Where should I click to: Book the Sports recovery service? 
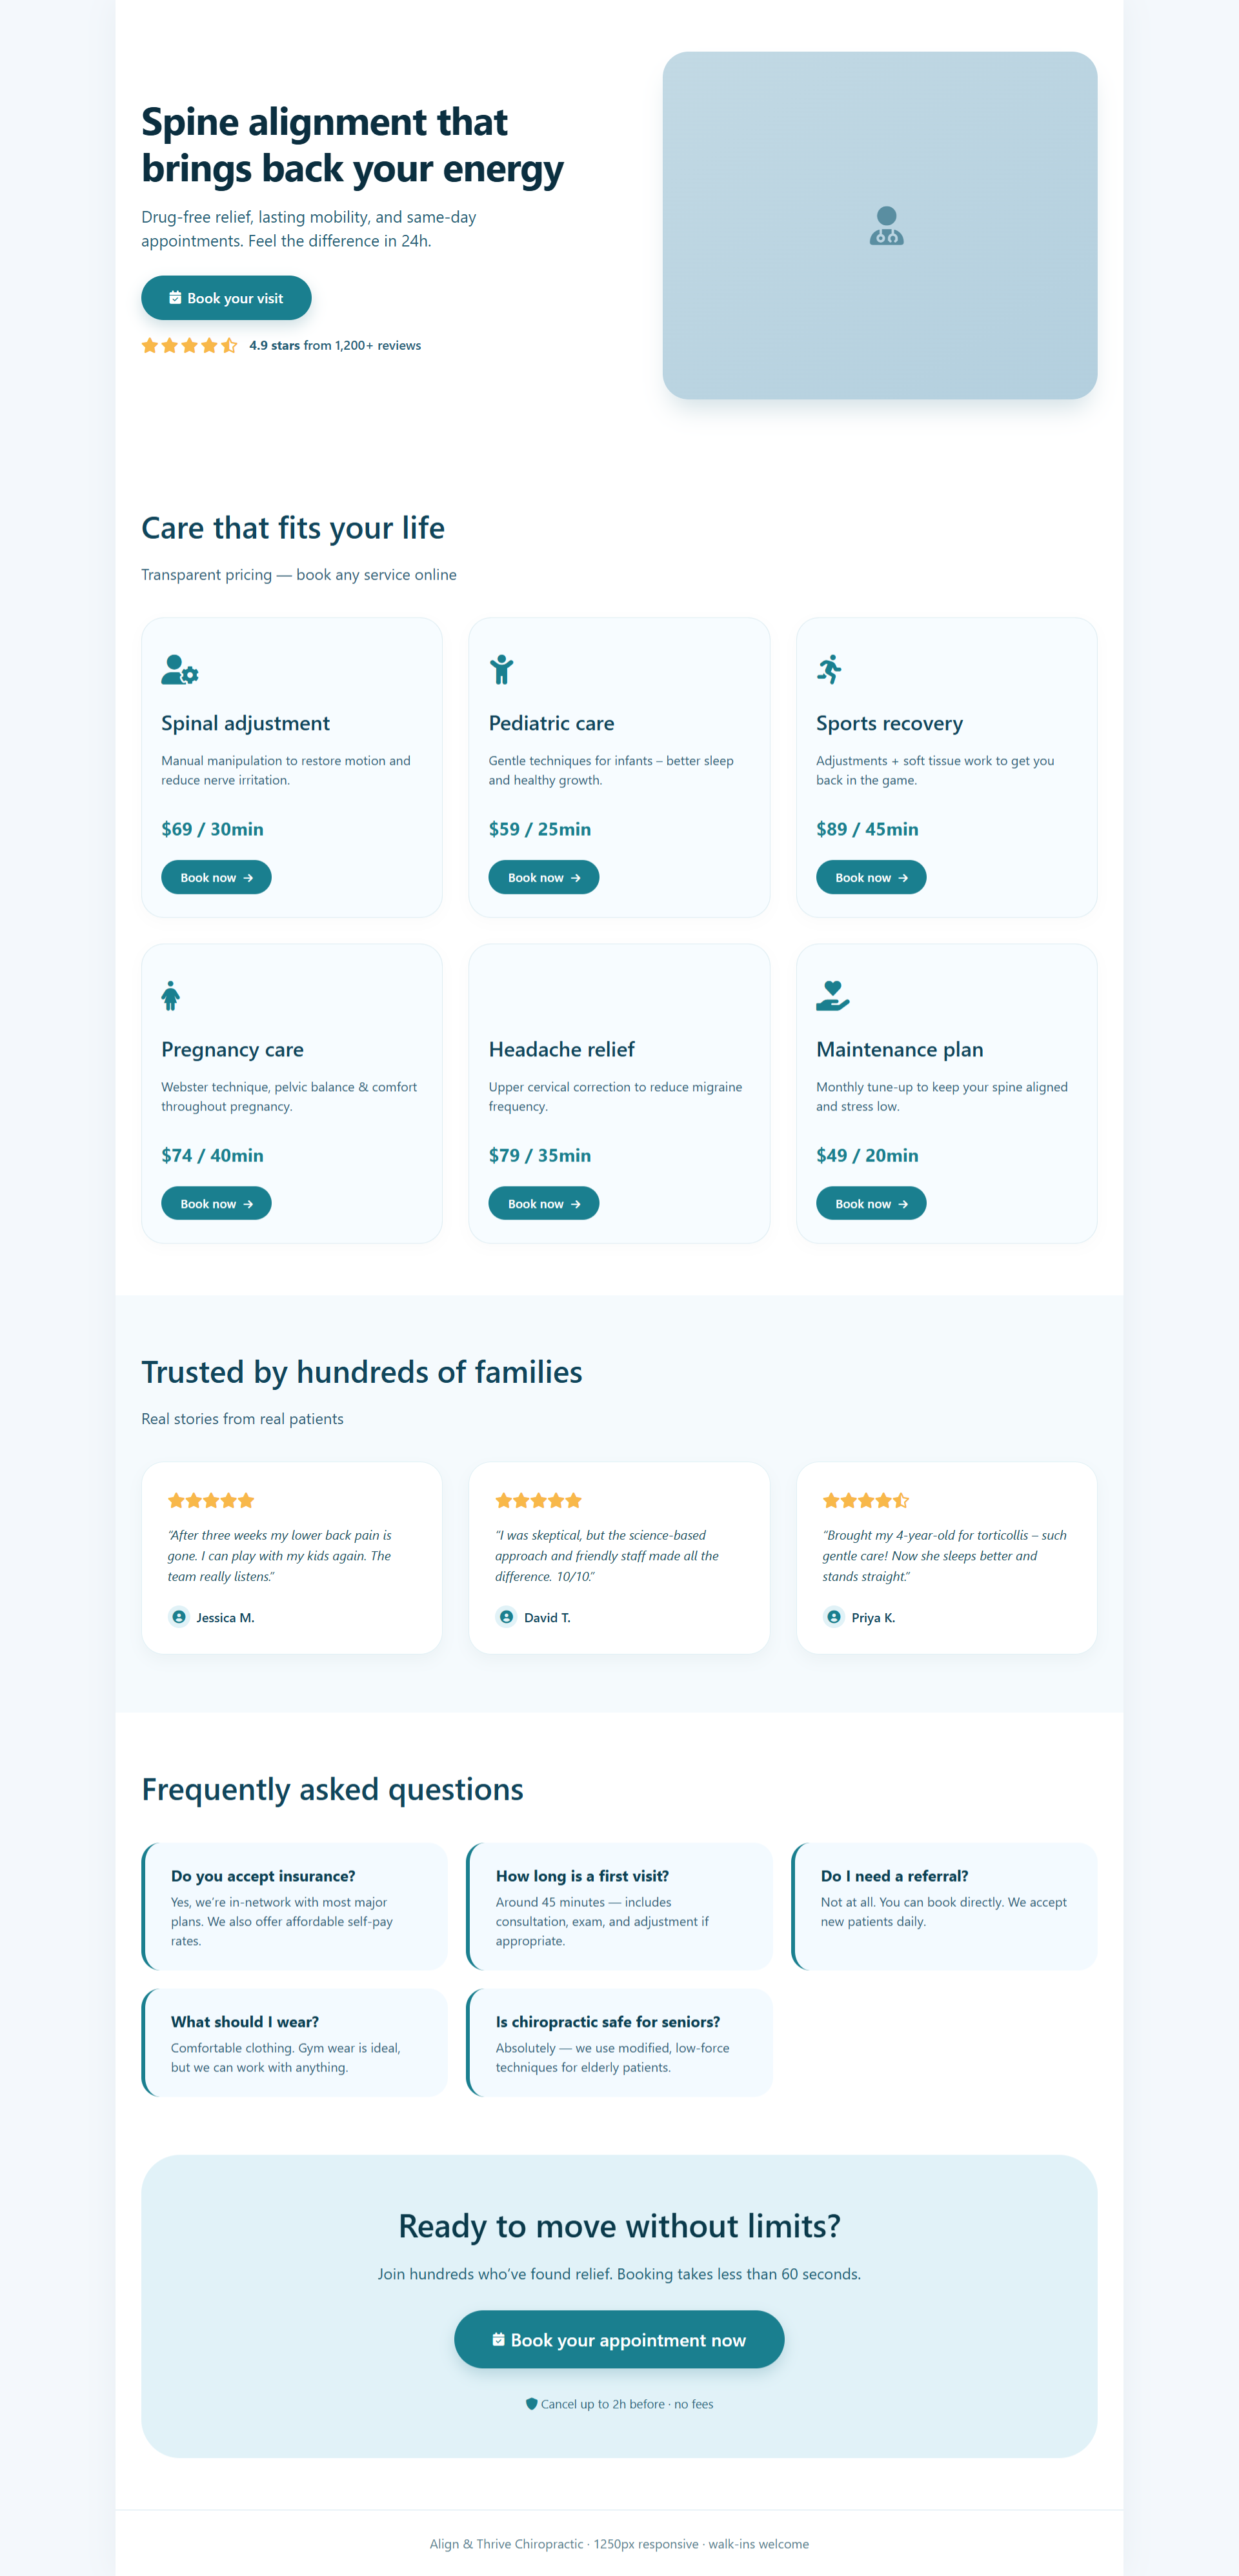click(x=871, y=877)
